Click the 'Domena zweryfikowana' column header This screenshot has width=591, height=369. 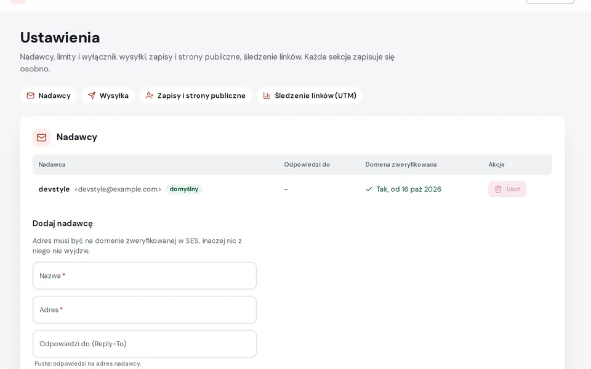[x=401, y=165]
